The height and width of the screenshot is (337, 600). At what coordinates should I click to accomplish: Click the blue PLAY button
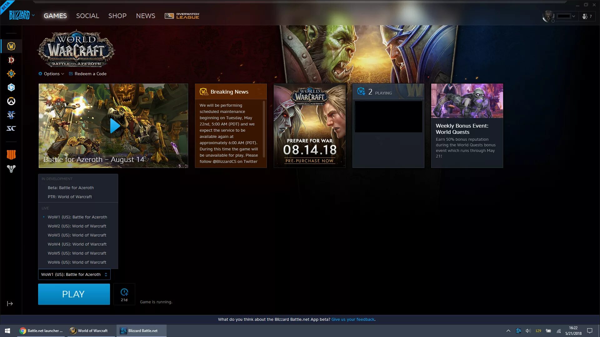click(74, 294)
